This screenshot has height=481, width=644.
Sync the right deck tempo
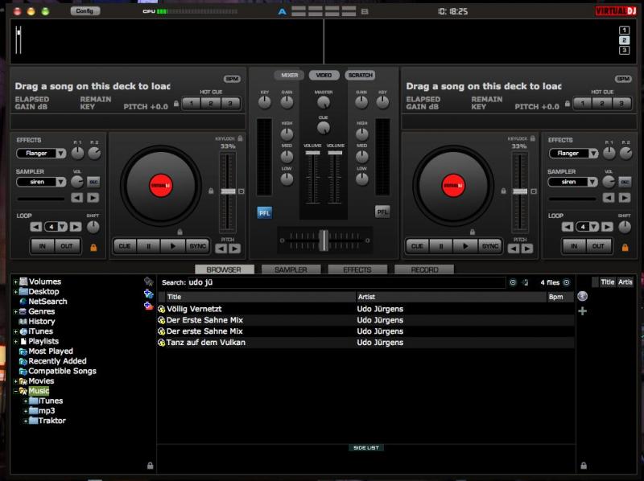[490, 246]
